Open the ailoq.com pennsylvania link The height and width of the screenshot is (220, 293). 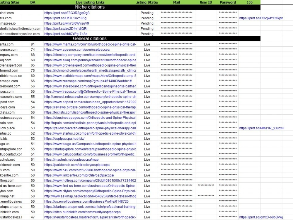coord(90,60)
